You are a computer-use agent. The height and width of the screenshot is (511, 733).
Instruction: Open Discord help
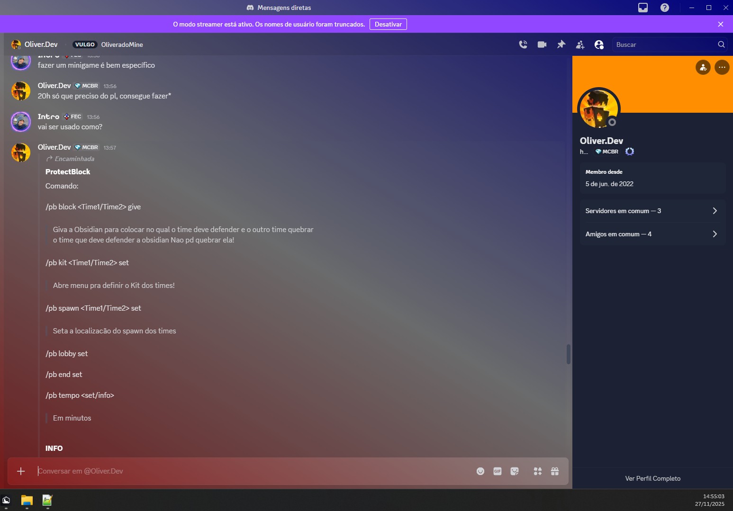click(665, 8)
